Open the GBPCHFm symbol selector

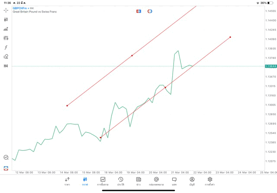(x=21, y=8)
